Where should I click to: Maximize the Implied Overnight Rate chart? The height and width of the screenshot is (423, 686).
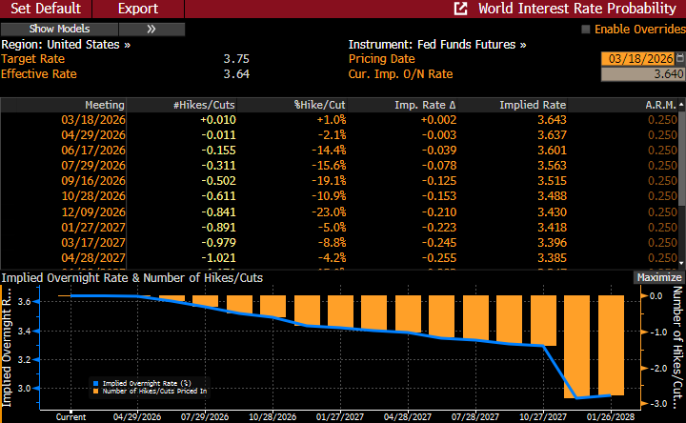658,277
